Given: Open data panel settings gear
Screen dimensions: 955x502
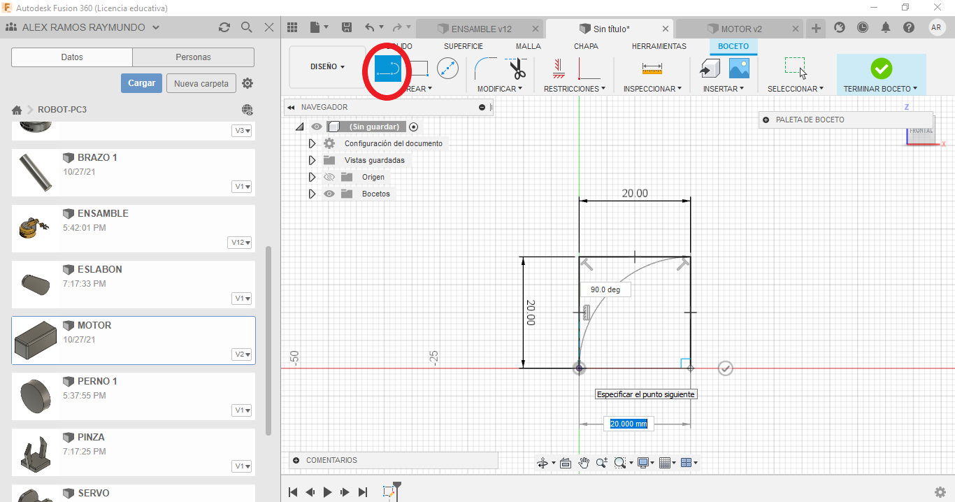Looking at the screenshot, I should click(247, 83).
